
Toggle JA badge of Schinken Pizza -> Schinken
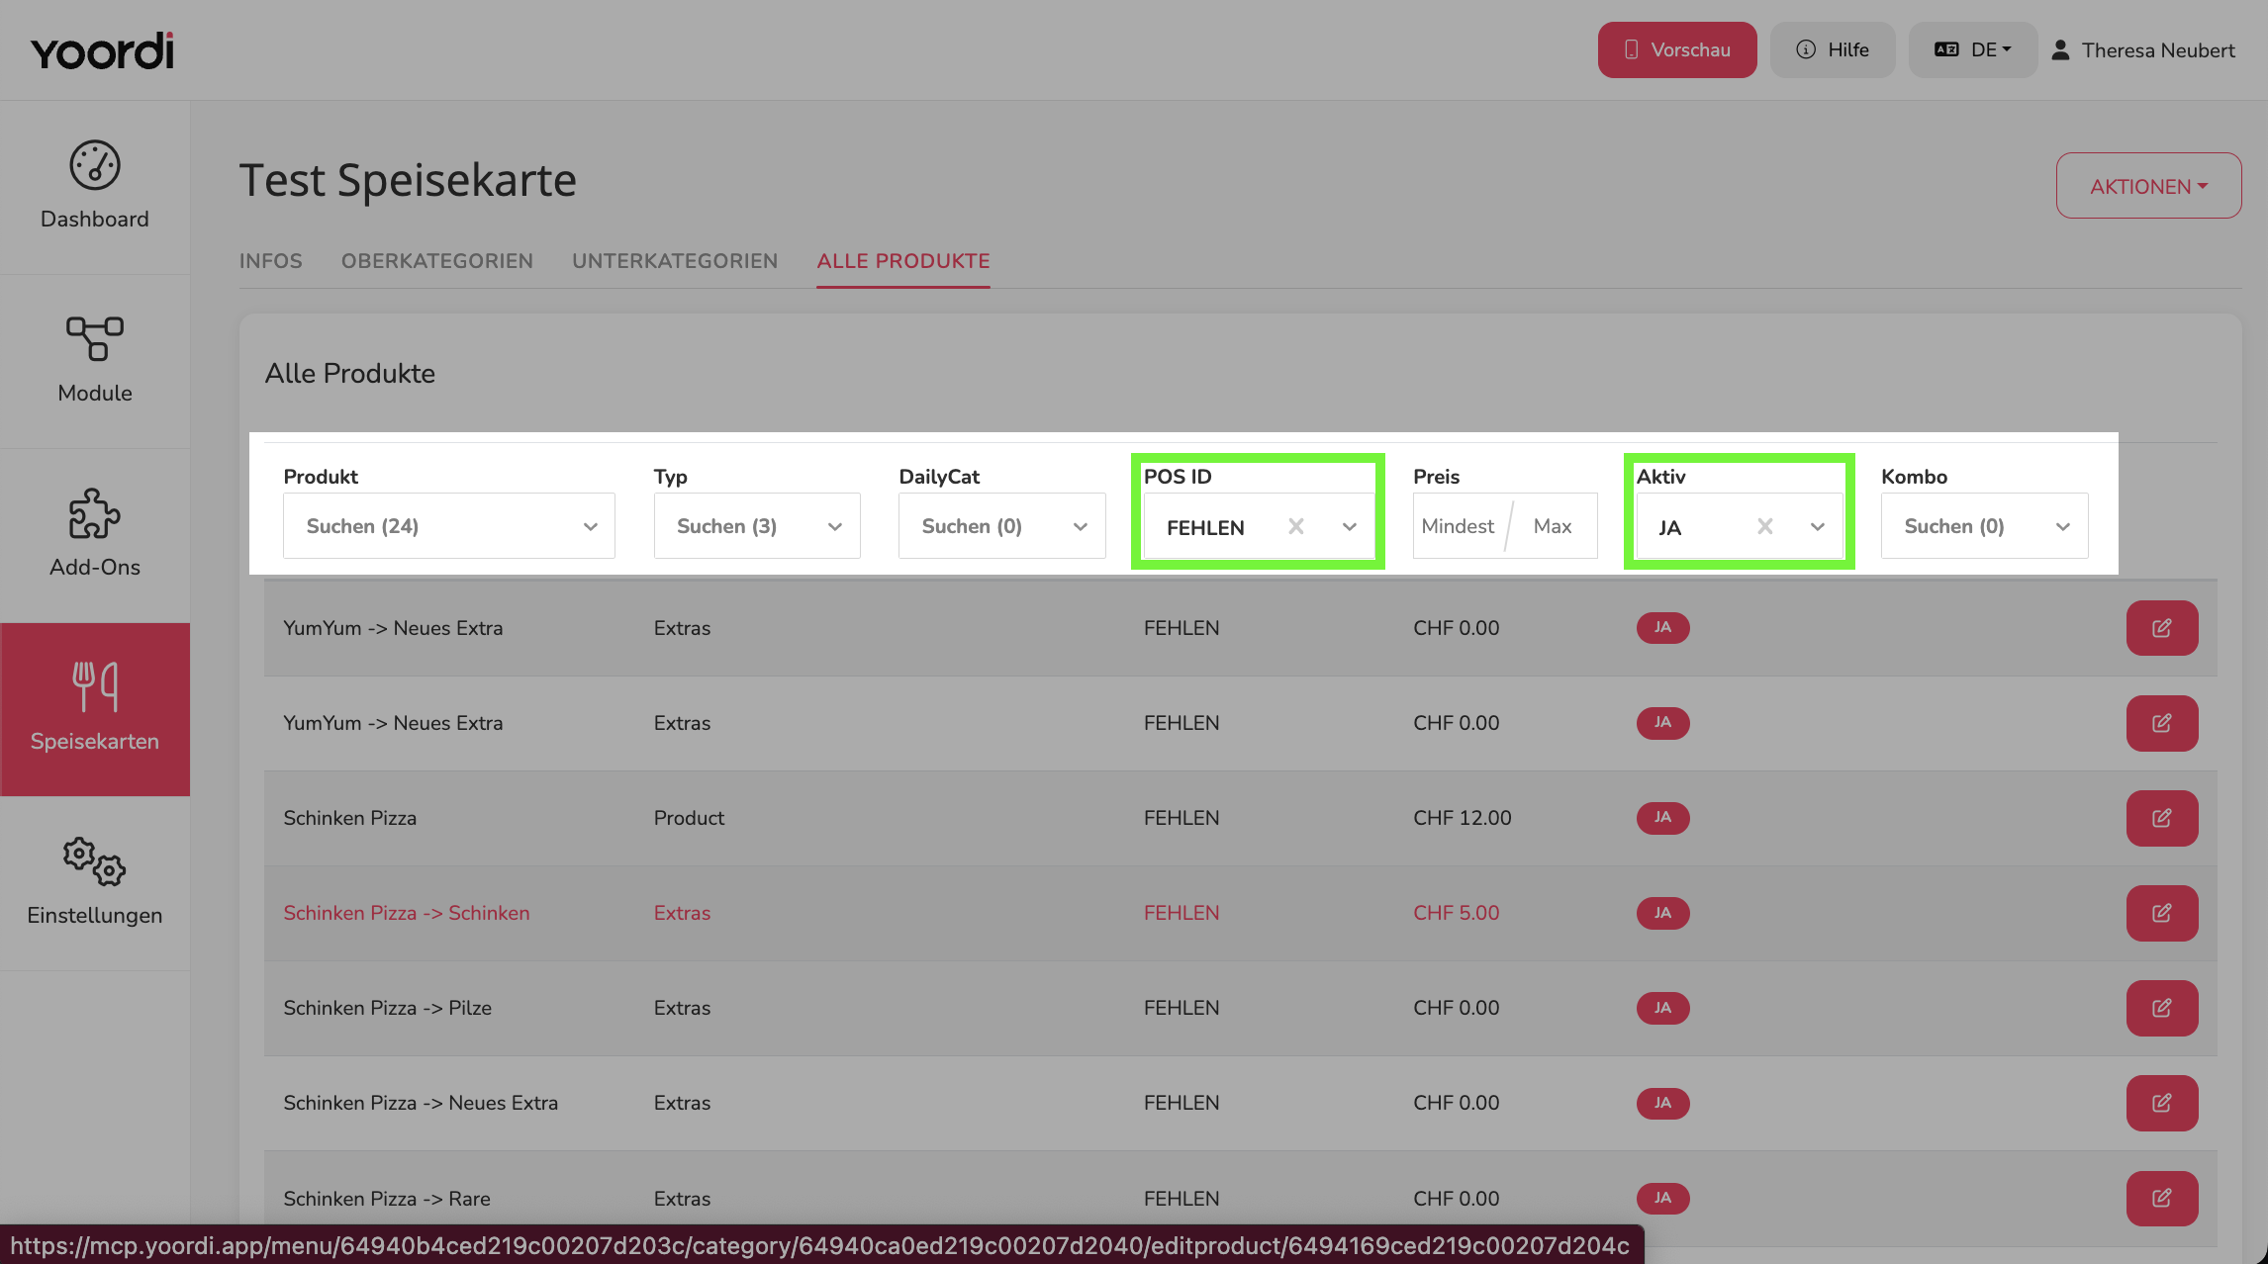1662,913
